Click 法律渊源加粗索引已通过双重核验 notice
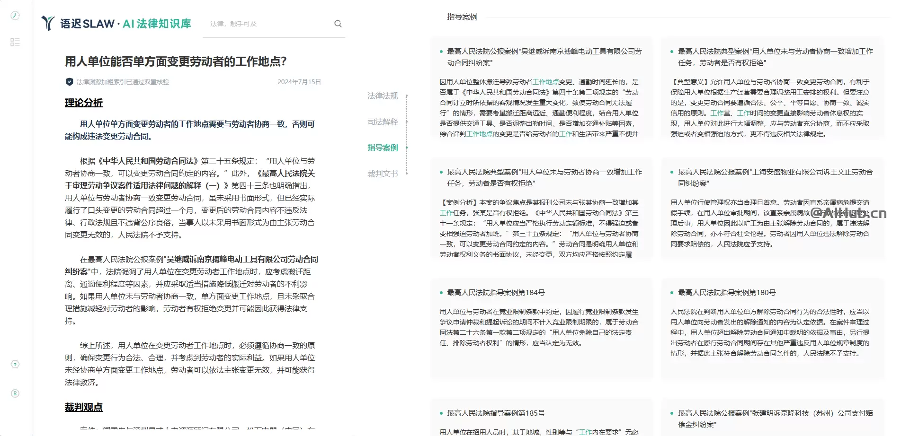 coord(123,82)
